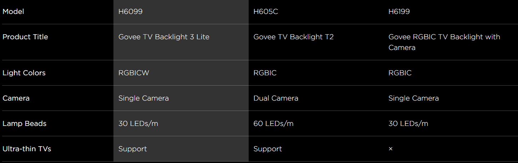518x163 pixels.
Task: Click the H6199 model cell
Action: tap(399, 11)
